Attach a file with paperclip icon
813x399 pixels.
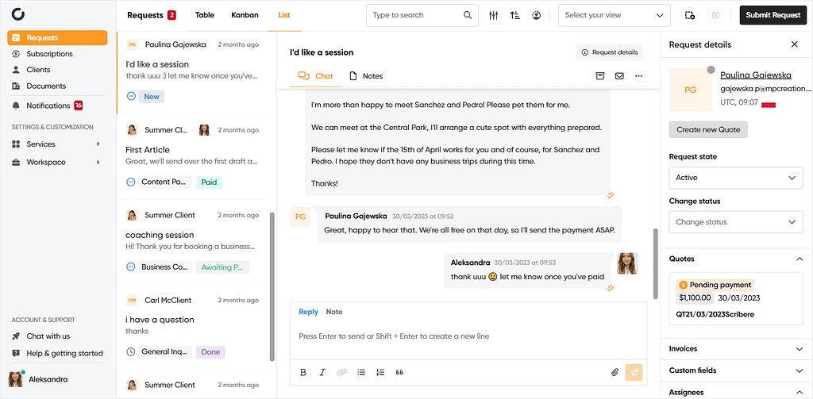615,372
